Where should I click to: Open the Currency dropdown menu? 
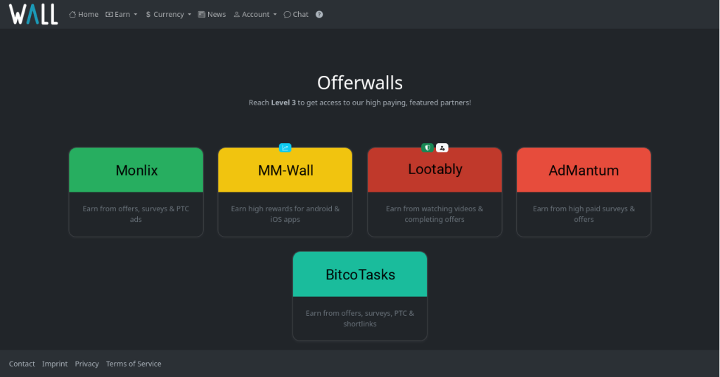click(169, 14)
